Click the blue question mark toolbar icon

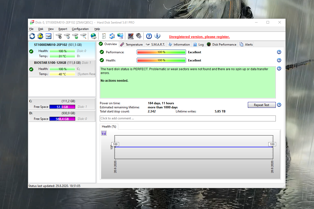(x=149, y=36)
